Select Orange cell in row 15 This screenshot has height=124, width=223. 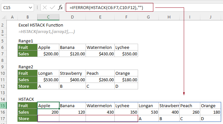[x=210, y=106]
